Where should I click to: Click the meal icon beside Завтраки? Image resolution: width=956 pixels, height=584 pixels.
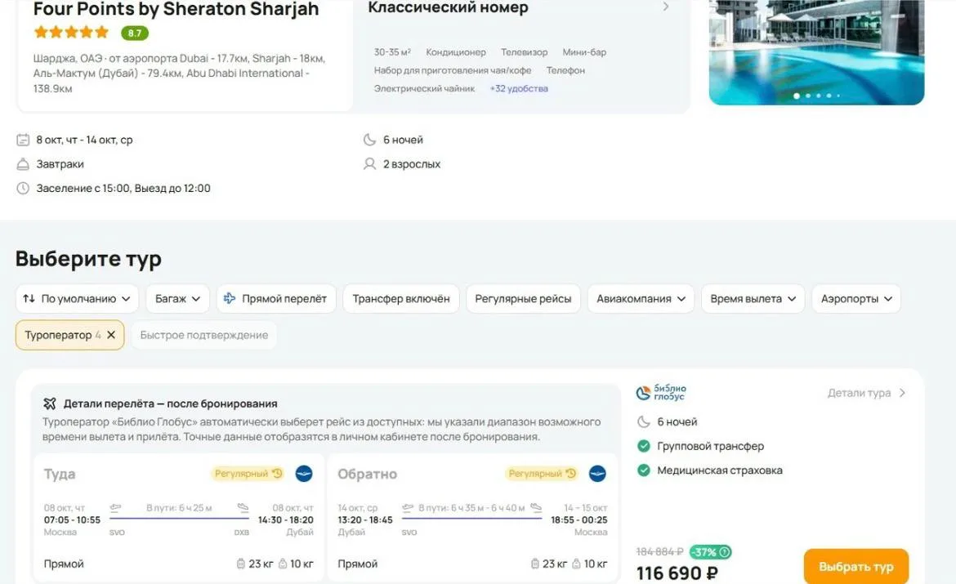(x=23, y=164)
